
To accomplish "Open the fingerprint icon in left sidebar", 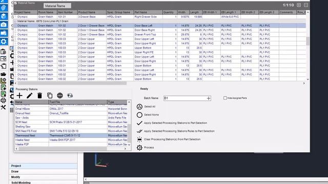I will click(4, 8).
